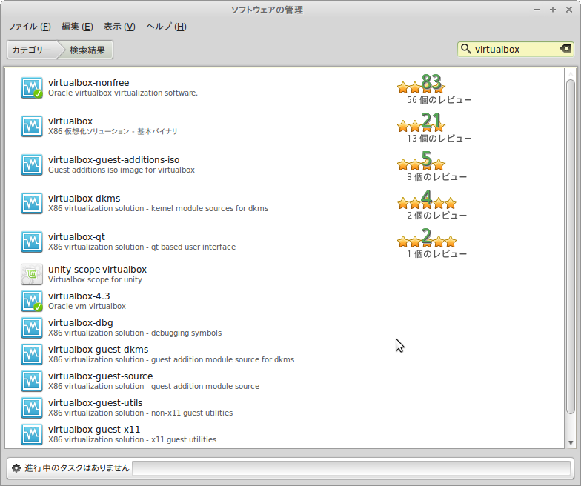Viewport: 581px width, 486px height.
Task: Click the gear icon in the task status bar
Action: pos(16,468)
